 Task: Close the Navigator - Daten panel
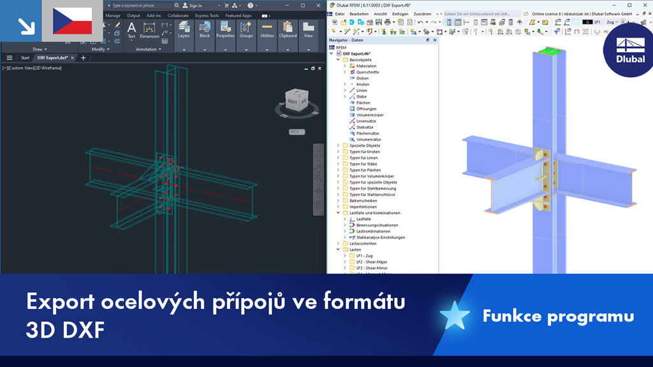coord(435,40)
